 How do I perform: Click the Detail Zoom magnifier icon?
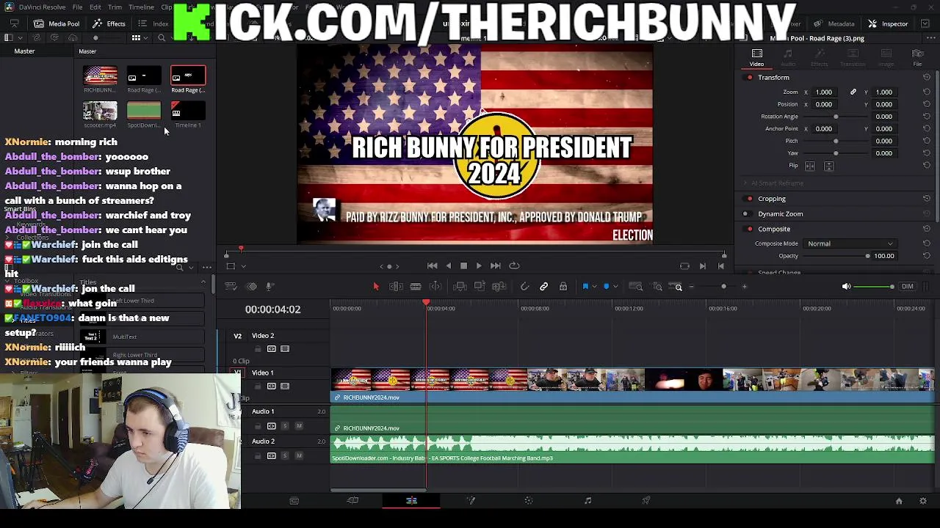(657, 287)
